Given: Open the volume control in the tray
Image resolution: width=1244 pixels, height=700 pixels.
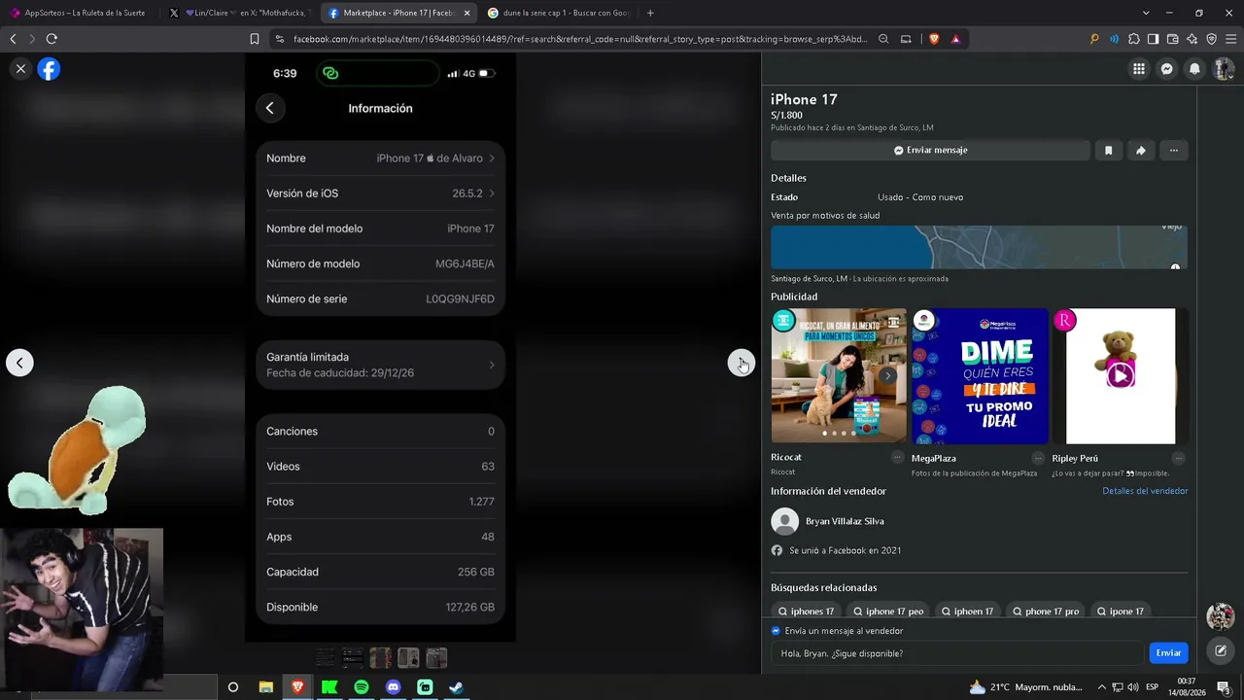Looking at the screenshot, I should [1132, 687].
